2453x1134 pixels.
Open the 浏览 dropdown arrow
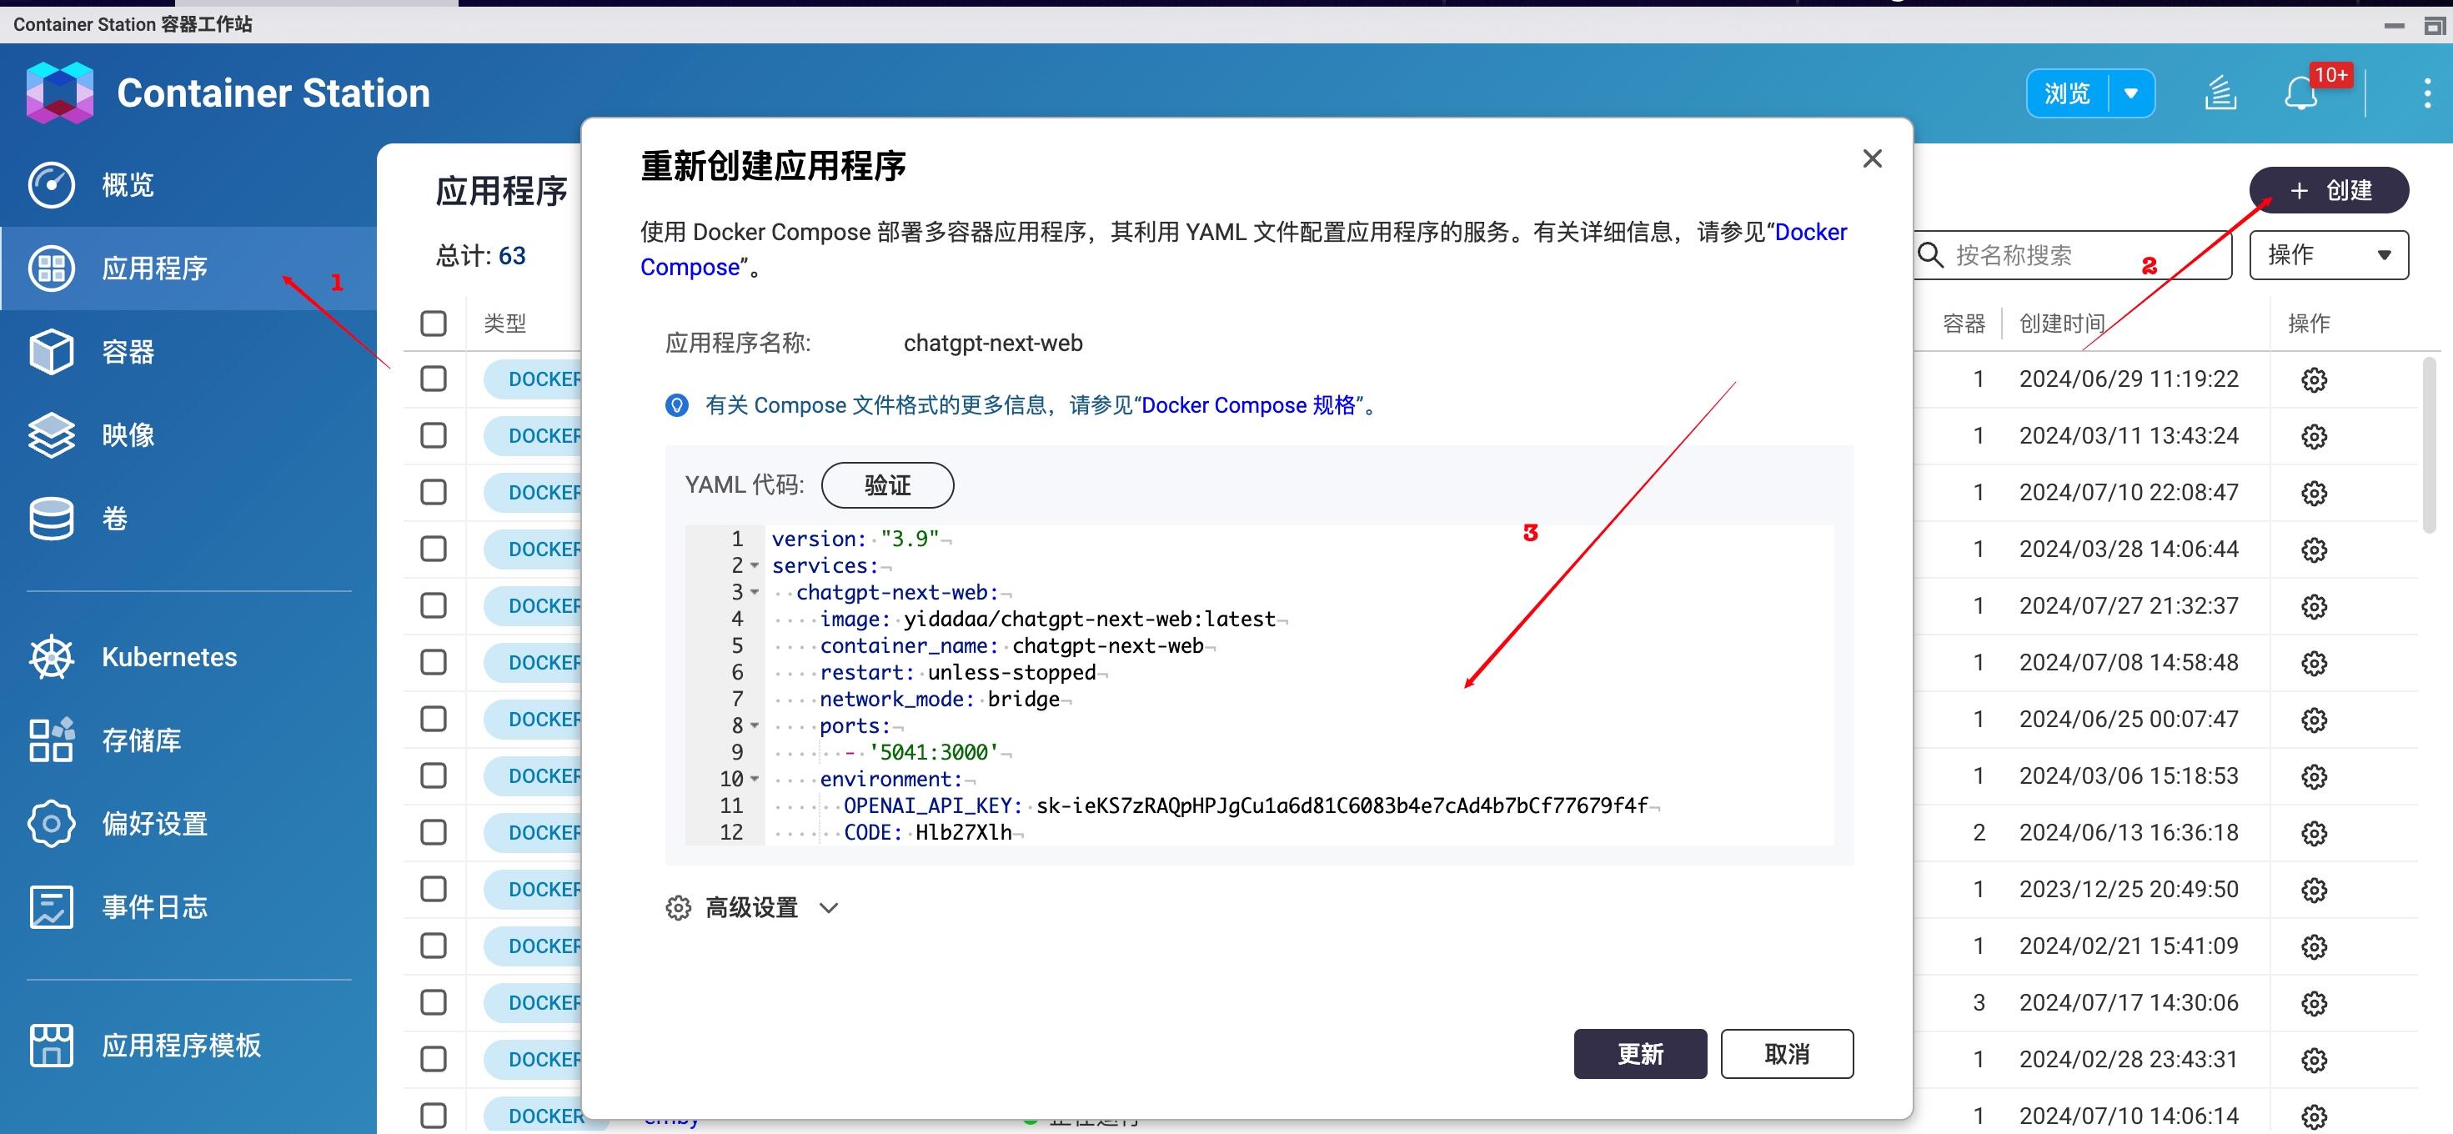coord(2131,93)
